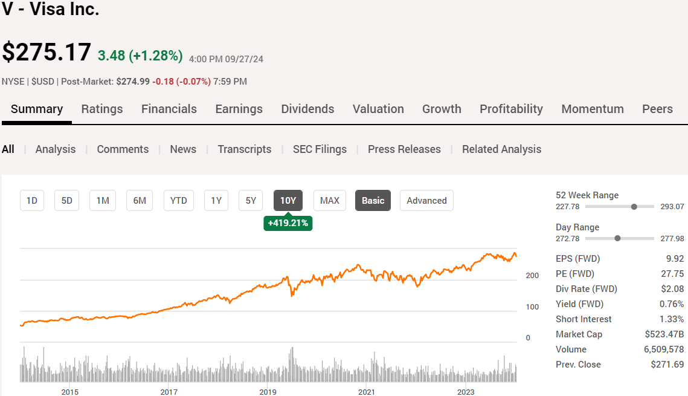Viewport: 688px width, 396px height.
Task: Choose the 6M chart range
Action: point(140,201)
